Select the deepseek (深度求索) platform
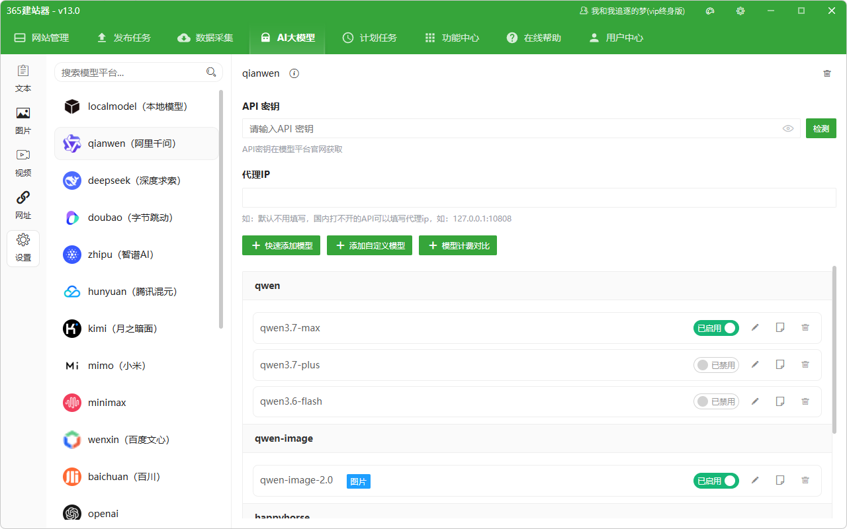 click(x=136, y=181)
